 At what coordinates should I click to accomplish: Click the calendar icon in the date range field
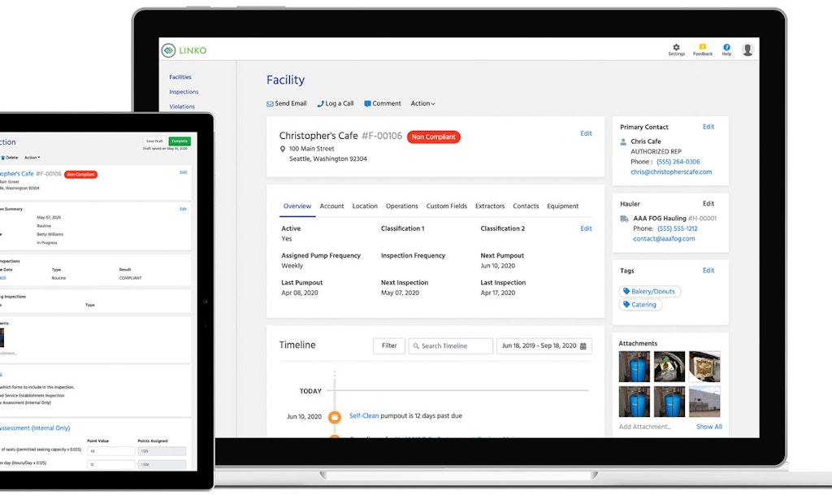click(583, 346)
